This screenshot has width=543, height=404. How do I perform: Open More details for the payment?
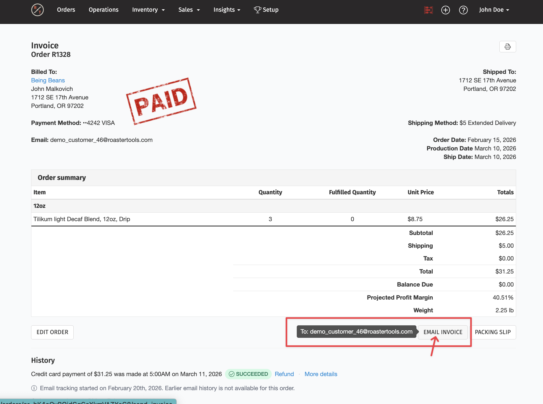pos(321,374)
